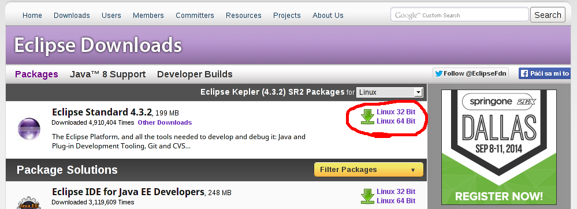Click the Eclipse Downloads page heading
Image resolution: width=577 pixels, height=209 pixels.
(x=98, y=46)
